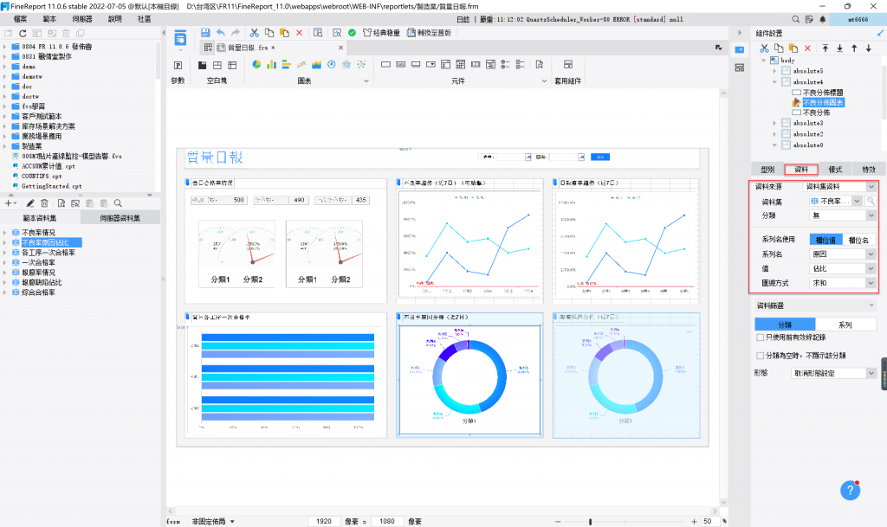Switch to the 型別 tab
The width and height of the screenshot is (887, 527).
767,170
